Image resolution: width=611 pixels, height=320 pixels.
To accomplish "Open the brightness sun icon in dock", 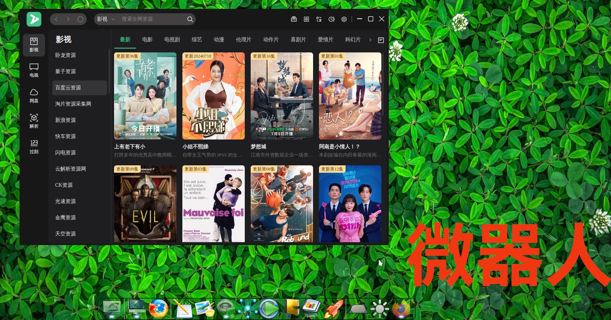I will pos(380,309).
